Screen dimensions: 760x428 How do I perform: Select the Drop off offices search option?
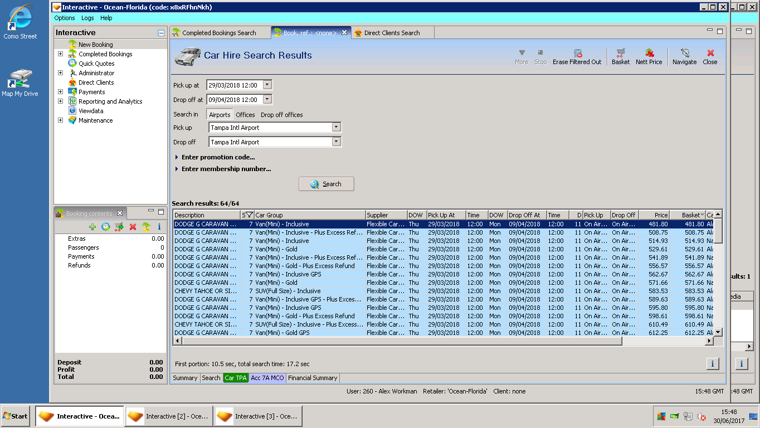pyautogui.click(x=282, y=115)
